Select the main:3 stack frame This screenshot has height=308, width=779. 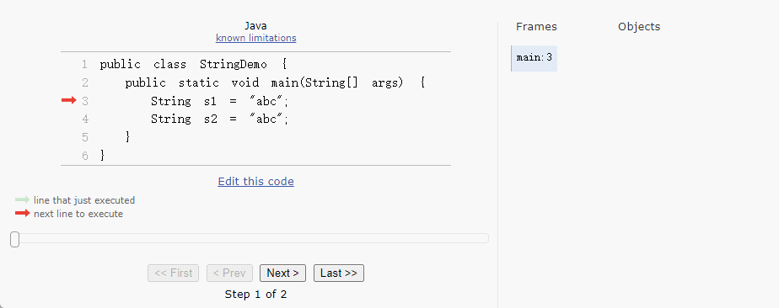coord(534,58)
